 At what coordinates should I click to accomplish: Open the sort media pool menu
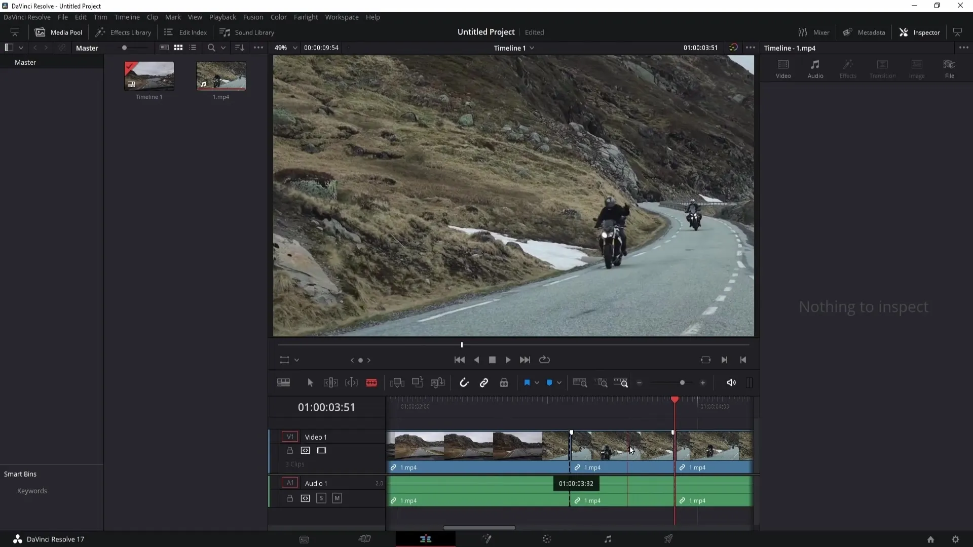pos(240,48)
